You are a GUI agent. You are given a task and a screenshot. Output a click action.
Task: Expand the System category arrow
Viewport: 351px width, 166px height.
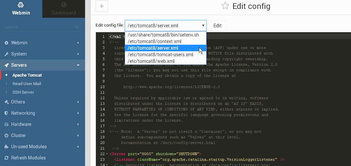pos(78,54)
